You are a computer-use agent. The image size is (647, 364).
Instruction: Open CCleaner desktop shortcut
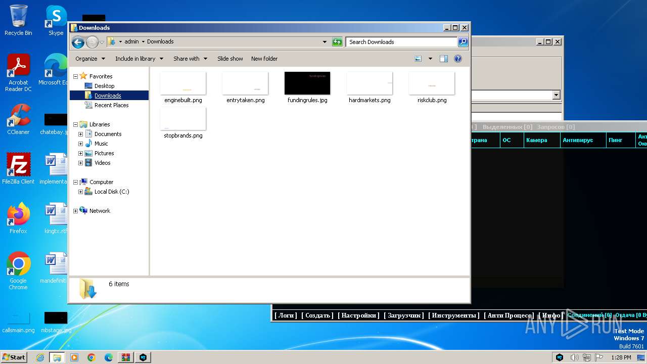18,119
